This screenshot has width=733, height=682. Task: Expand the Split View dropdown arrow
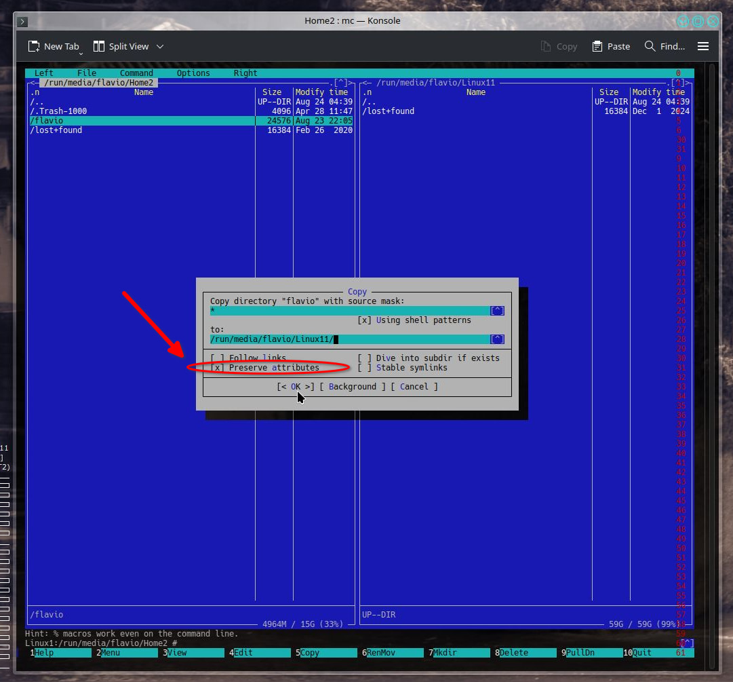tap(160, 46)
